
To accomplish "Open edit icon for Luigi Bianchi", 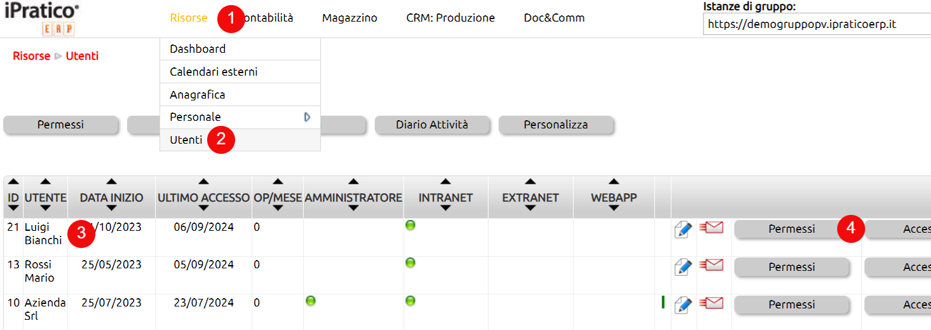I will pyautogui.click(x=683, y=230).
